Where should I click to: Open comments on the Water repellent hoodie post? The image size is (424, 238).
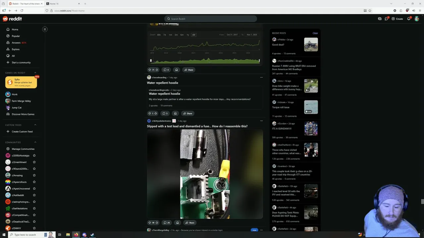165,113
